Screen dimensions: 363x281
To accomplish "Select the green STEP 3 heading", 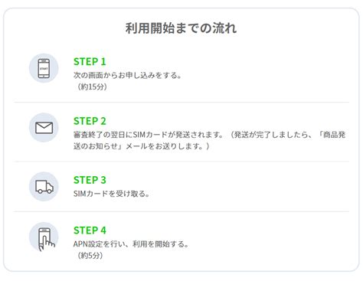I will click(x=90, y=180).
